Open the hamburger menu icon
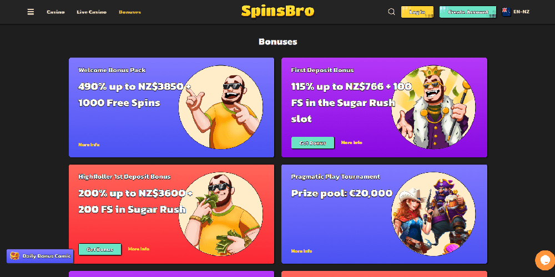Viewport: 555px width, 277px height. [31, 12]
